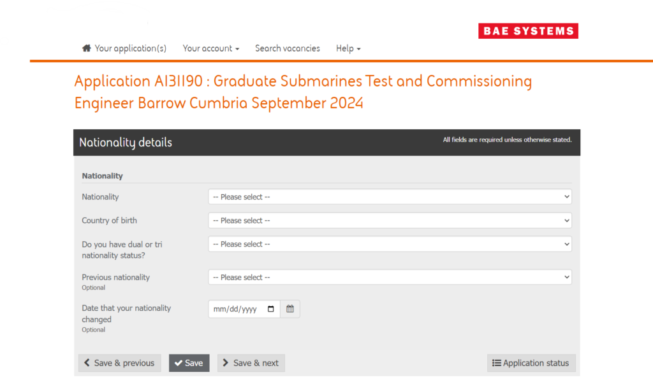
Task: Open the Previous nationality dropdown
Action: tap(390, 277)
